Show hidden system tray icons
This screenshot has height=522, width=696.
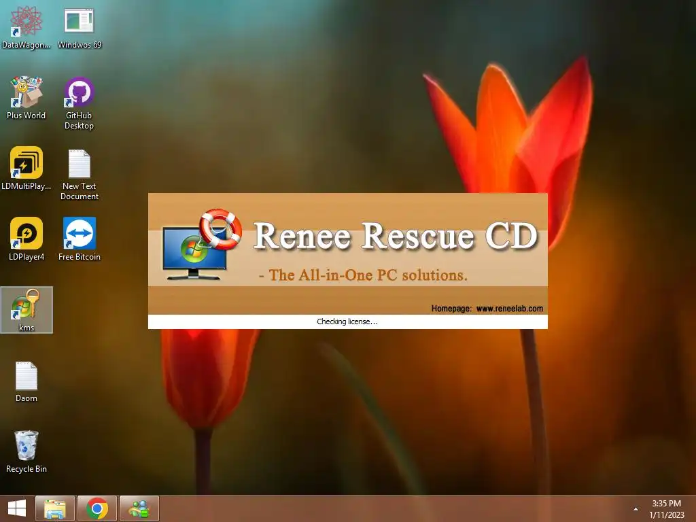click(636, 509)
